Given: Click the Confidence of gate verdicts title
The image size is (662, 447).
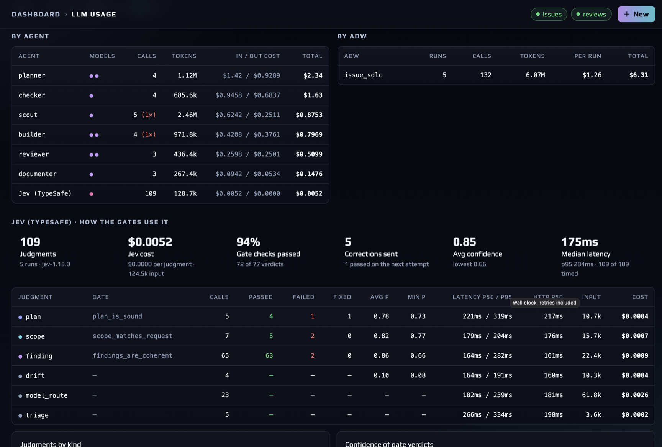Looking at the screenshot, I should [389, 444].
